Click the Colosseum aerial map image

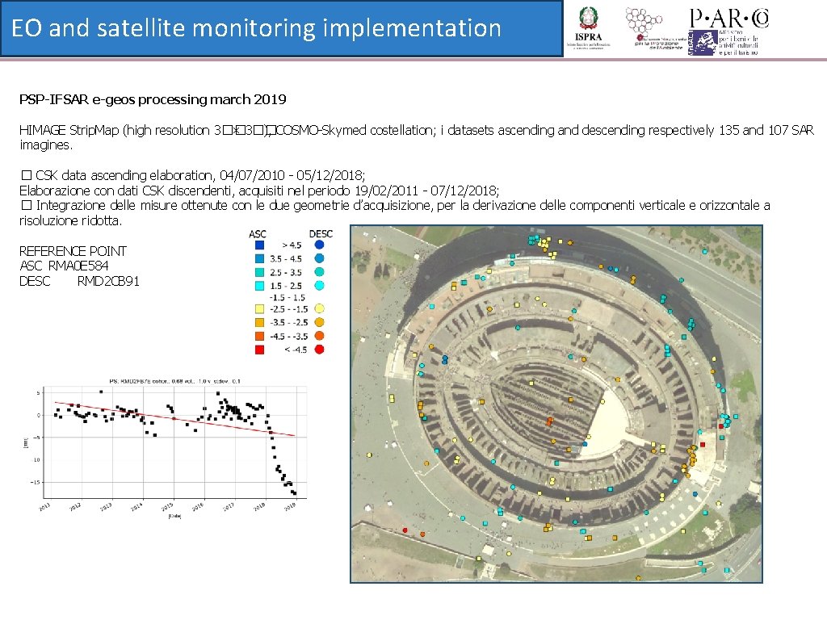tap(556, 404)
